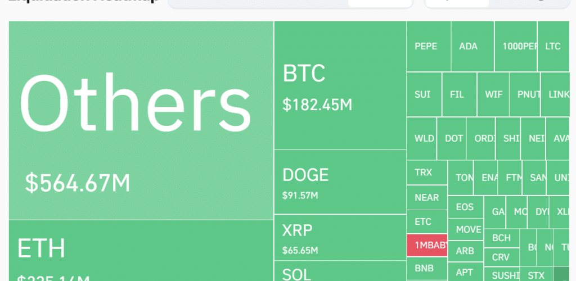The height and width of the screenshot is (281, 576).
Task: Select the XRP tile showing $65.65M
Action: point(340,238)
